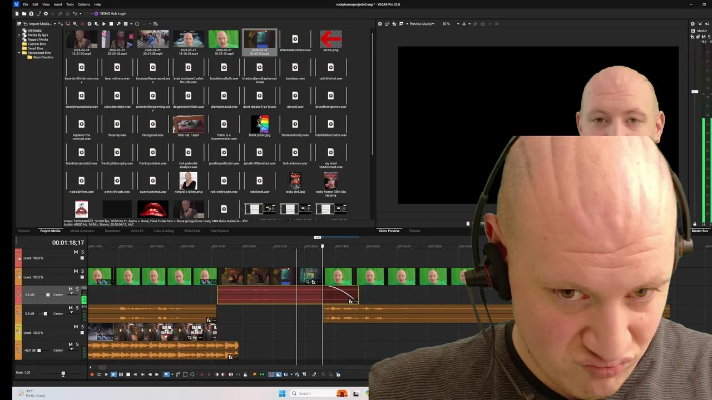This screenshot has height=400, width=712.
Task: Switch to the Media Generator tab
Action: tap(82, 231)
